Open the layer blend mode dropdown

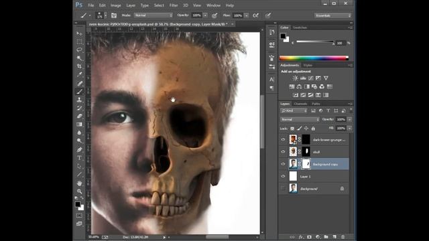[x=300, y=119]
